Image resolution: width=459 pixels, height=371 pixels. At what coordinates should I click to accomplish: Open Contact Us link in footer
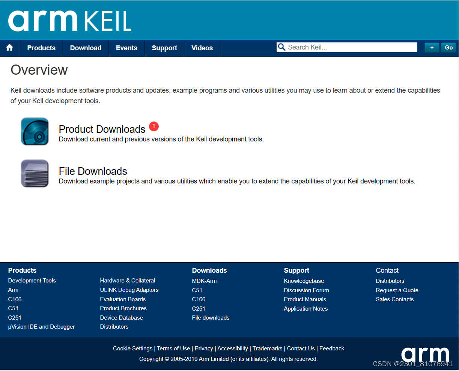[x=301, y=348]
